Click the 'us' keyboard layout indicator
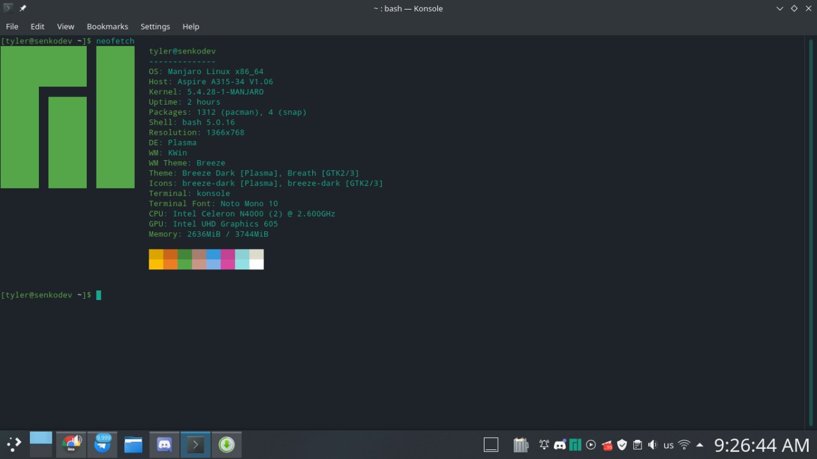 point(668,445)
